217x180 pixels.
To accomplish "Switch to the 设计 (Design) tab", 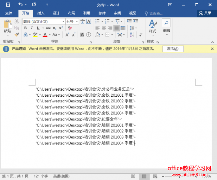I will (x=56, y=13).
